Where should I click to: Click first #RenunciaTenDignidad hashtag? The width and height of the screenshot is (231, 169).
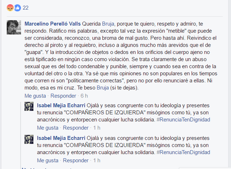tap(183, 120)
